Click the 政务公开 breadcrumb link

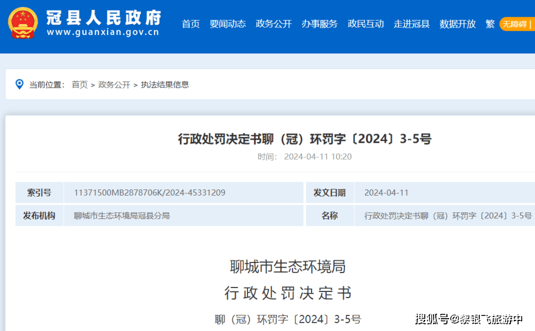tap(113, 84)
